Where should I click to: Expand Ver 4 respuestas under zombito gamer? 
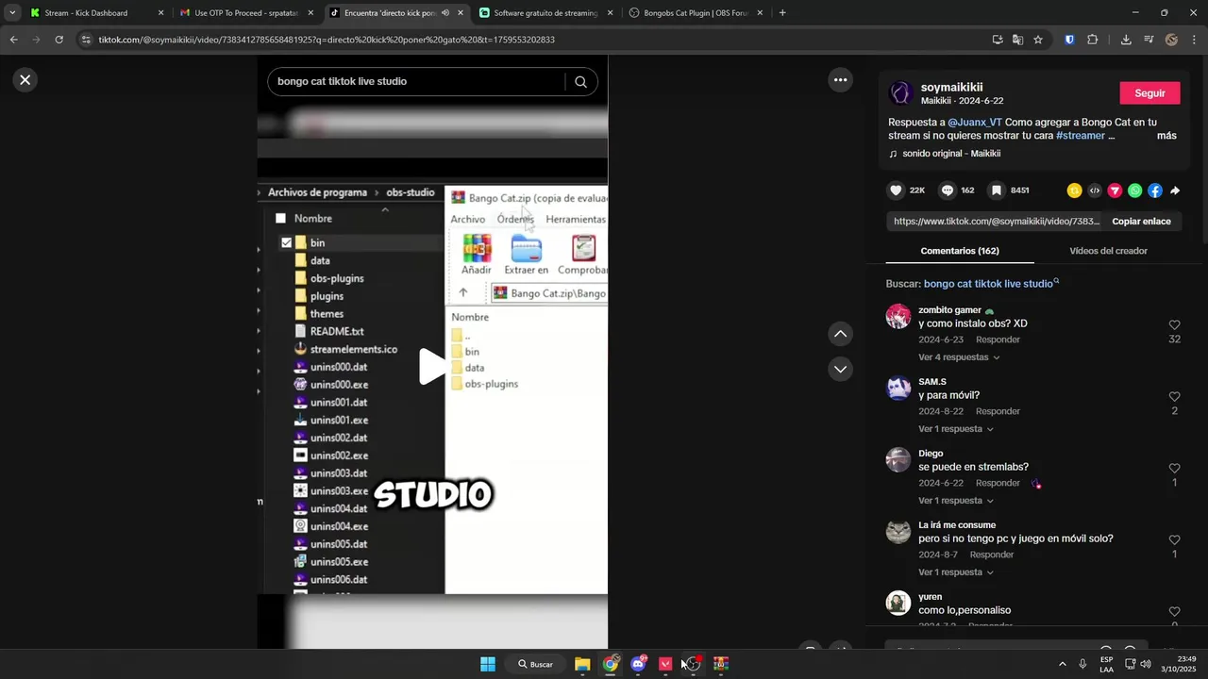959,357
